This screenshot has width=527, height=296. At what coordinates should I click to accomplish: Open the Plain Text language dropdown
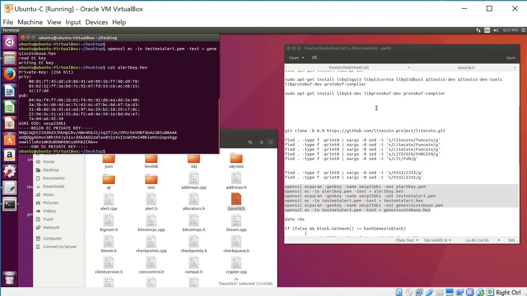[407, 240]
